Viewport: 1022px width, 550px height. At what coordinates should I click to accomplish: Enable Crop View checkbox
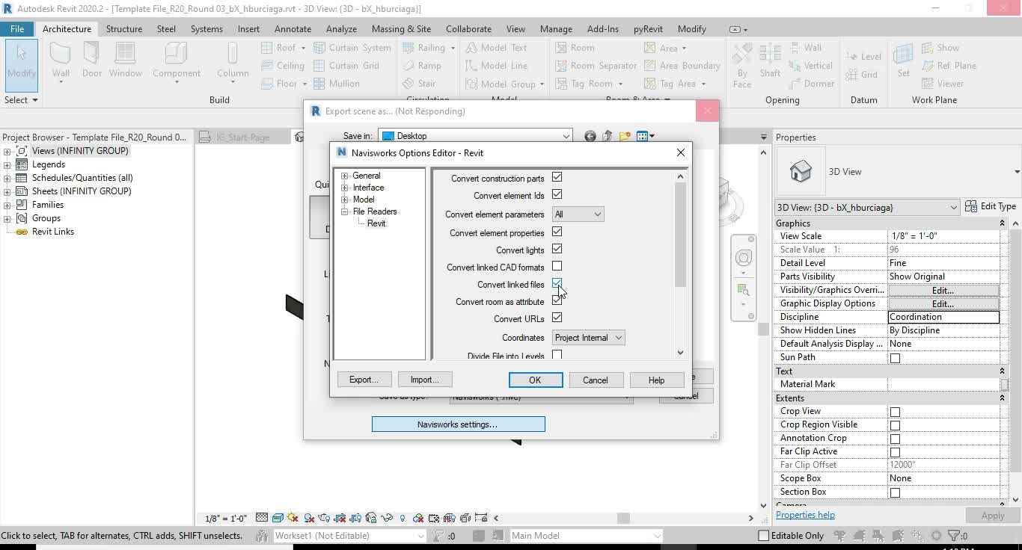(895, 412)
